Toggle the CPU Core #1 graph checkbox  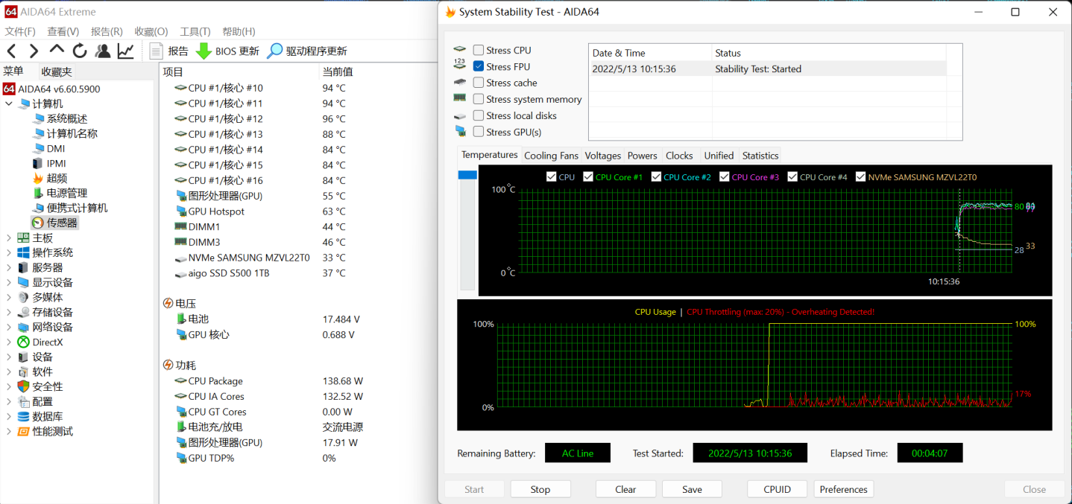click(588, 177)
